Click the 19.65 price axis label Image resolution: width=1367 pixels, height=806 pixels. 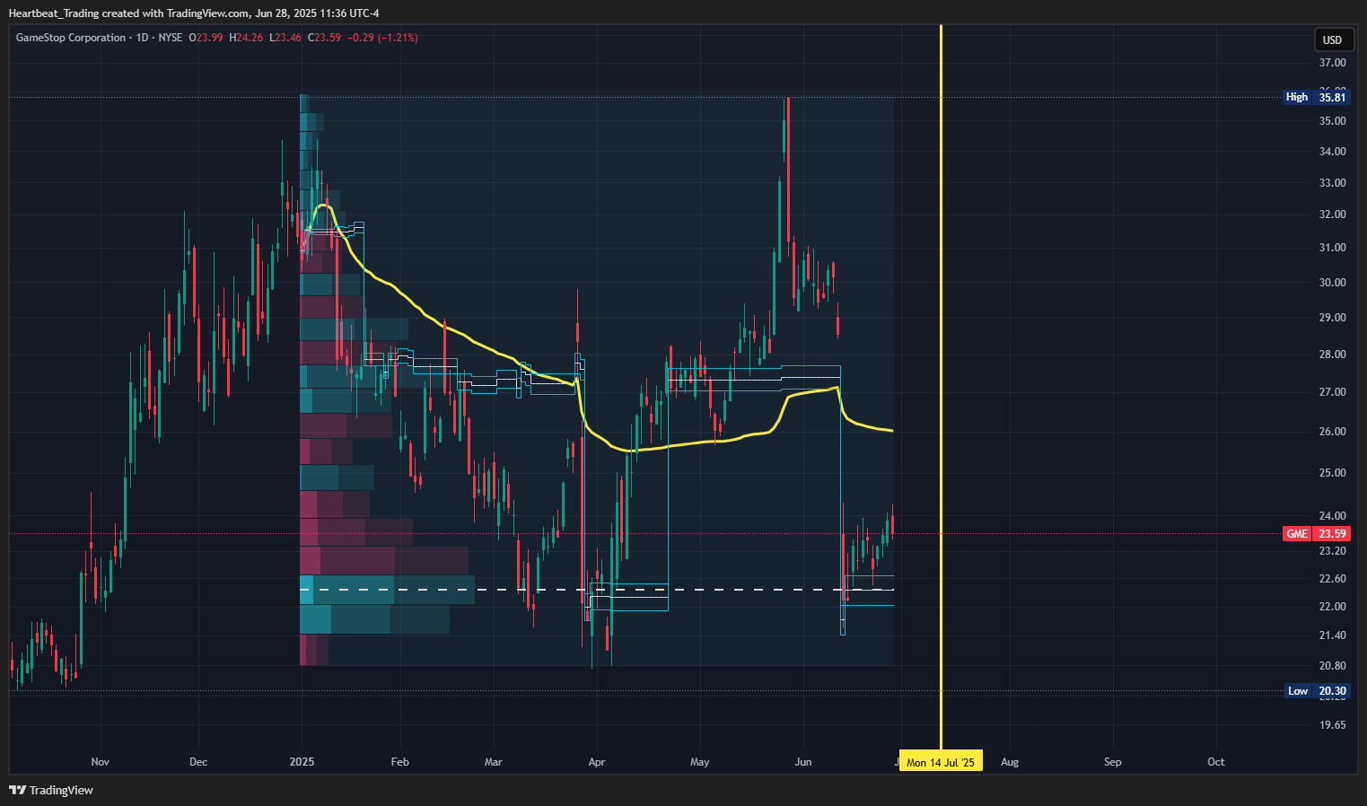click(x=1332, y=725)
